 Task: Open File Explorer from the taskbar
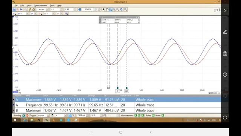click(x=32, y=120)
